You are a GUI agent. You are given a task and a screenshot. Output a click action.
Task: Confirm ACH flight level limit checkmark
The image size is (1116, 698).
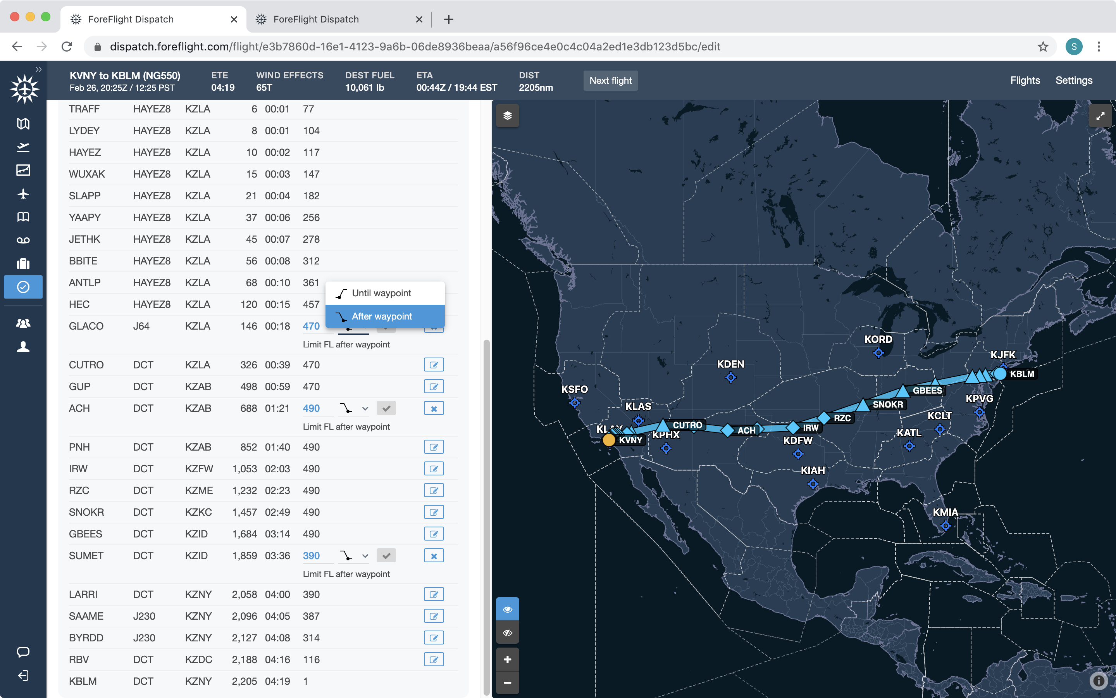pos(386,408)
